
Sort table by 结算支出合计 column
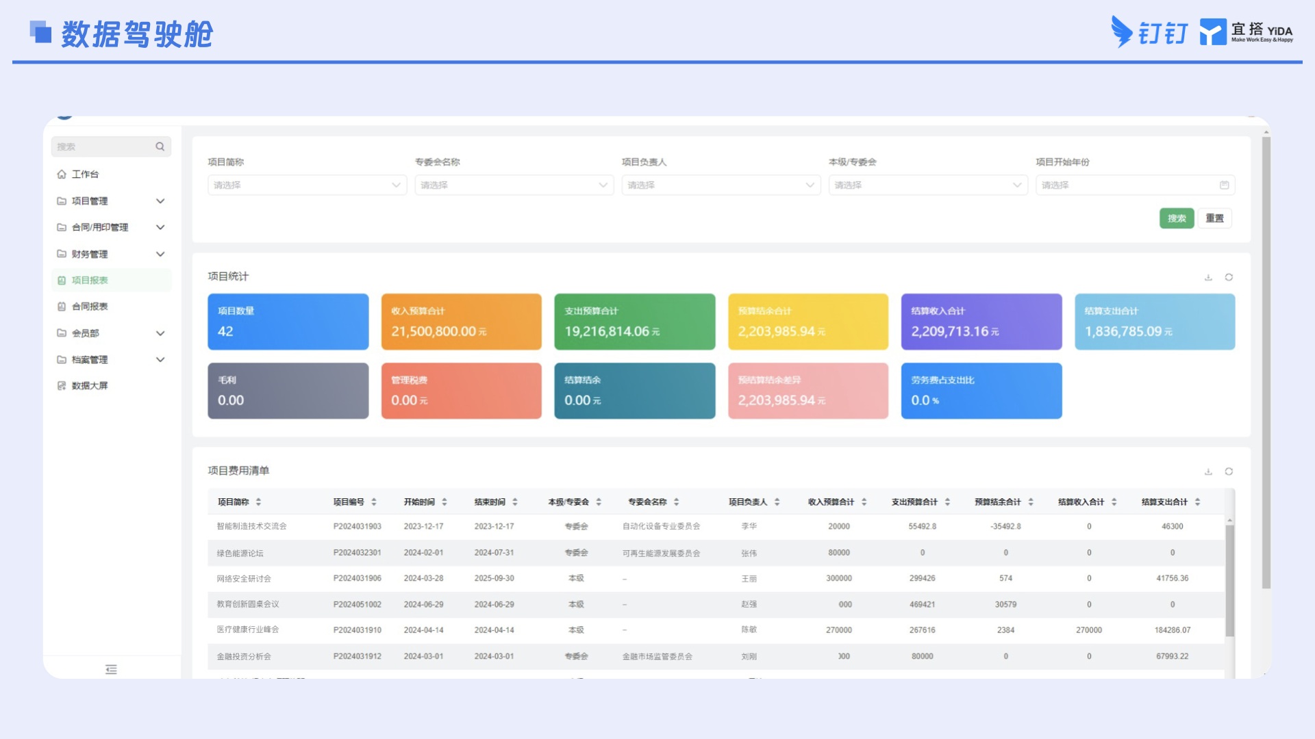(1198, 502)
